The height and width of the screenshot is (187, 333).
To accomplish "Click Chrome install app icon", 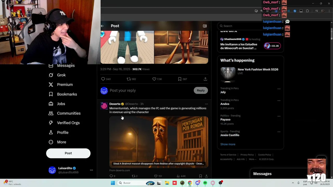I will 256,11.
